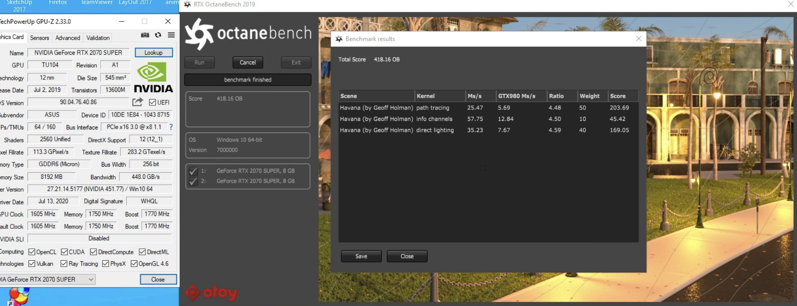Viewport: 797px width, 306px height.
Task: Uncheck GPU 1 GeForce RTX 2070 SUPER
Action: (x=193, y=171)
